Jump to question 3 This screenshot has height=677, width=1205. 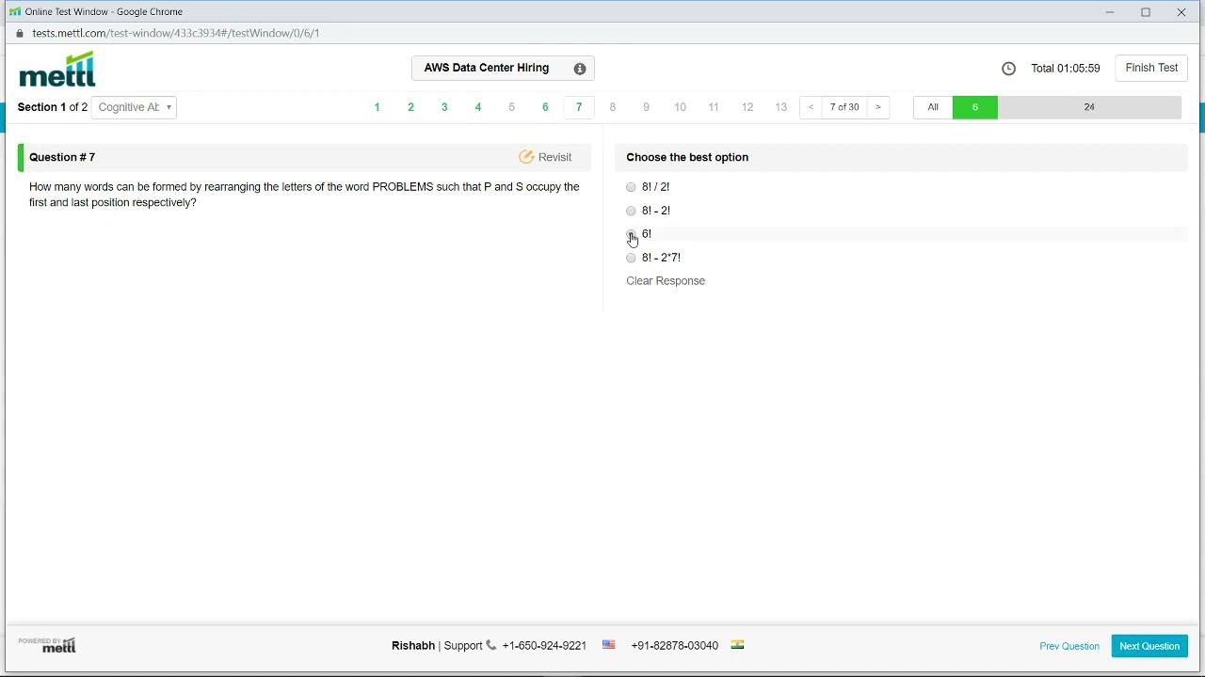pyautogui.click(x=445, y=107)
